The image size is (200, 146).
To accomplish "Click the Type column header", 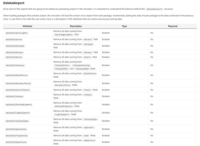I will pos(124,26).
